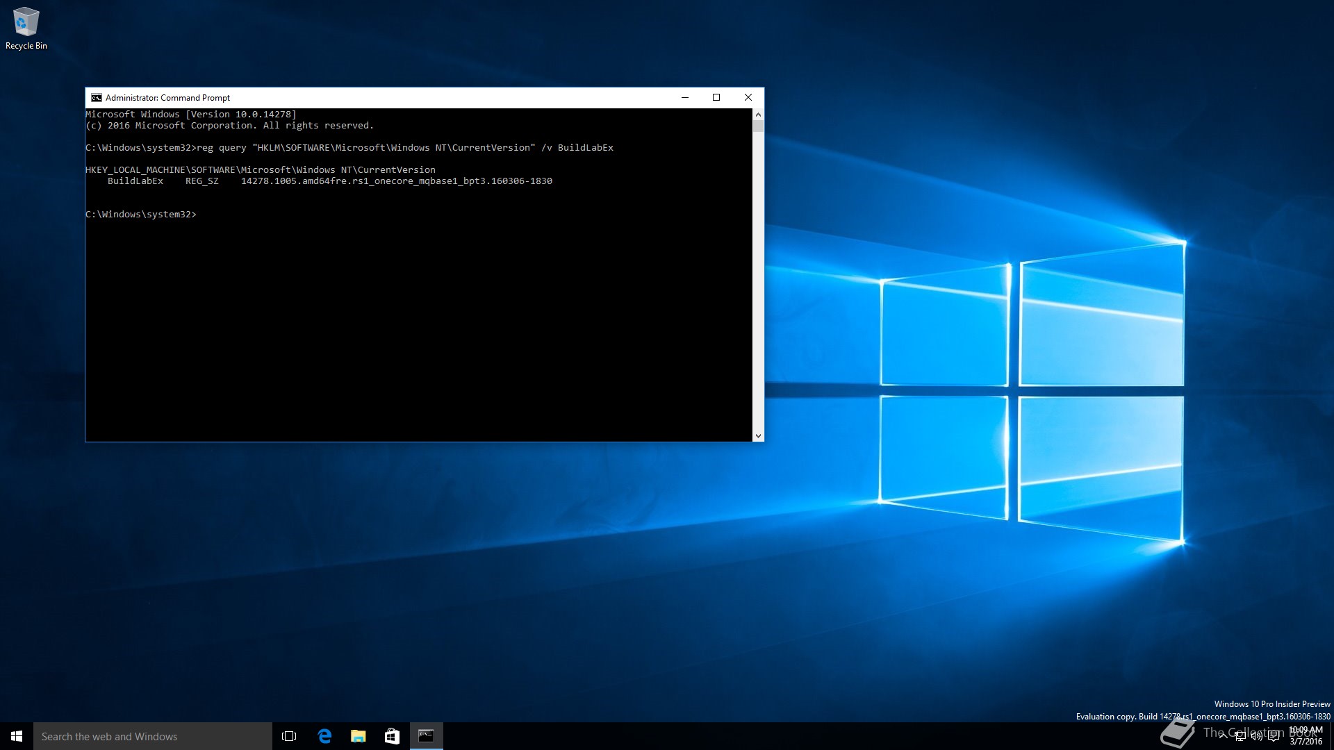Viewport: 1334px width, 750px height.
Task: Click the Command Prompt scrollbar up arrow
Action: click(x=758, y=115)
